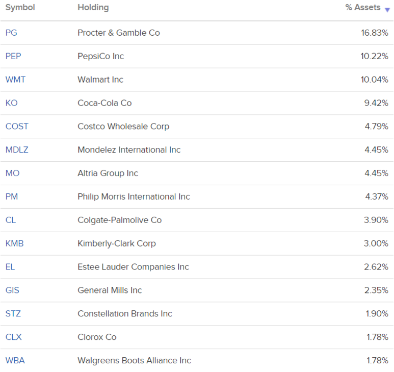Sort by the % Assets arrow icon
Image resolution: width=394 pixels, height=372 pixels.
coord(387,10)
